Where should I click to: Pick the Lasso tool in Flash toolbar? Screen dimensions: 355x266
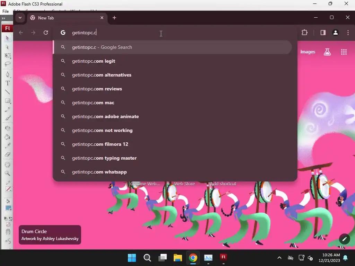click(x=7, y=64)
